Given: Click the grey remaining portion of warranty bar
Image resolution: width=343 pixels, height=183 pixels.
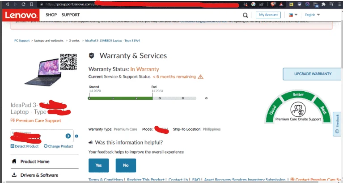Looking at the screenshot, I should (x=174, y=98).
